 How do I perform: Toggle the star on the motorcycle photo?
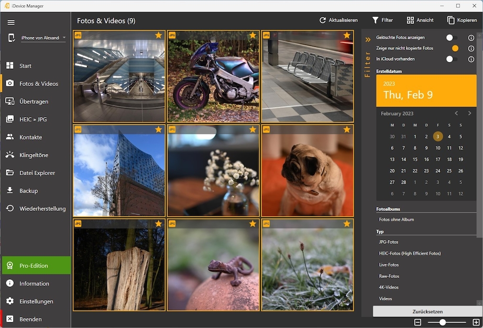(253, 35)
